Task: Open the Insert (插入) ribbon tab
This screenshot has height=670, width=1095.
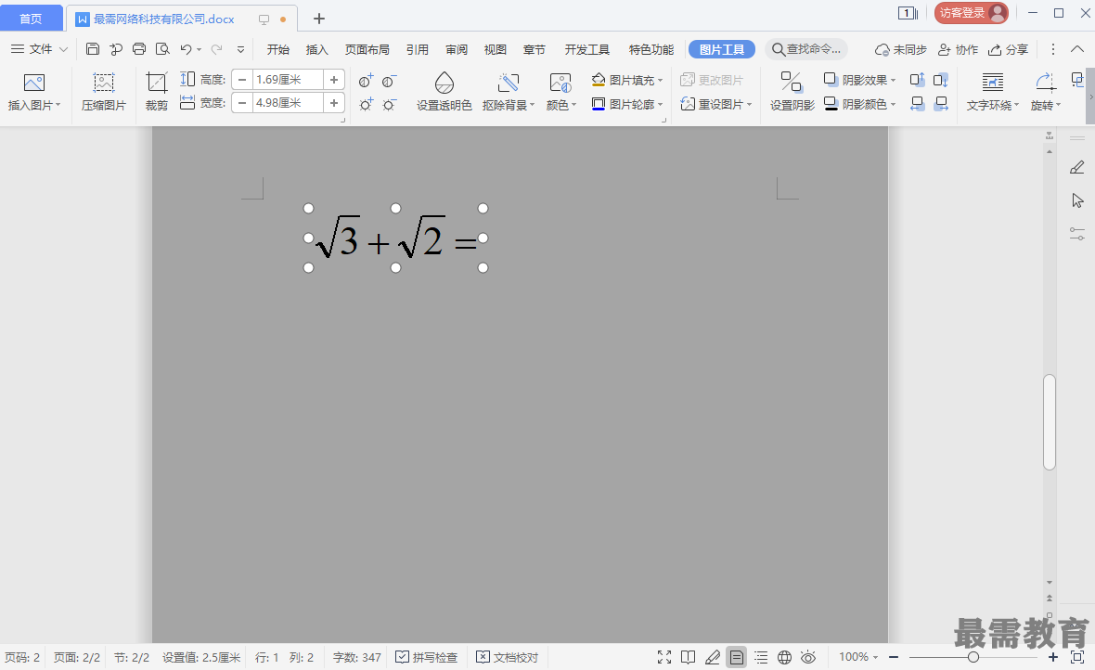Action: 317,49
